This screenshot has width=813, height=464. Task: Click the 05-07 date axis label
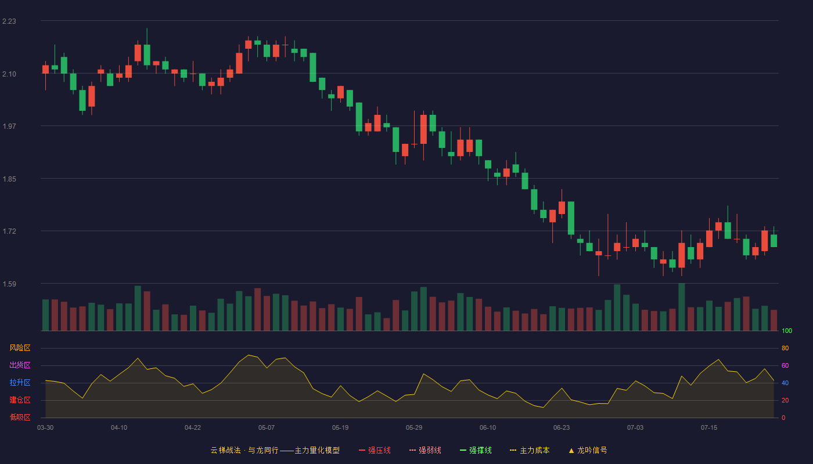coord(267,427)
